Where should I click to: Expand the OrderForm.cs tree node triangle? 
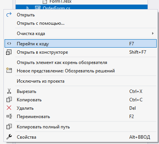tap(27, 8)
